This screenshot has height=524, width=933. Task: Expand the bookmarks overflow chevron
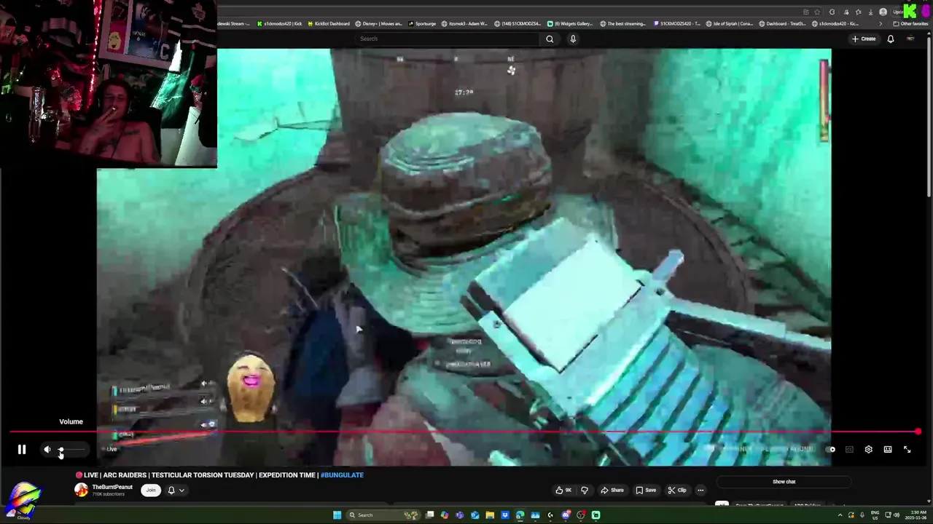click(880, 23)
